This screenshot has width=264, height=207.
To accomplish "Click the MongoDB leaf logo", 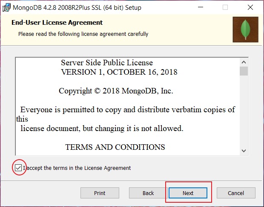I will tap(246, 29).
